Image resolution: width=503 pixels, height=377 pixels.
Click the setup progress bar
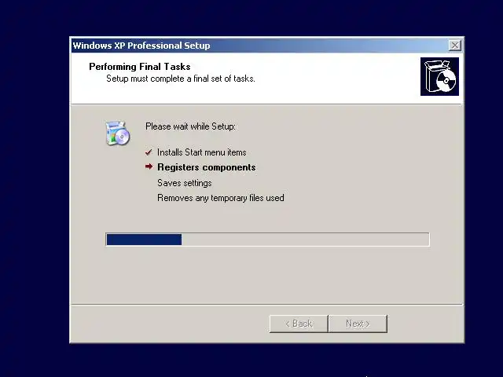(267, 240)
